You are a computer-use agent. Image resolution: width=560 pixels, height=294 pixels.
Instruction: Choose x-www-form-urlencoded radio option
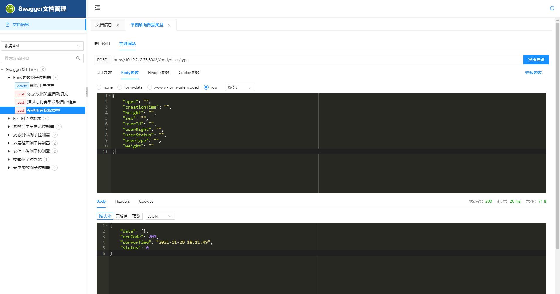150,87
